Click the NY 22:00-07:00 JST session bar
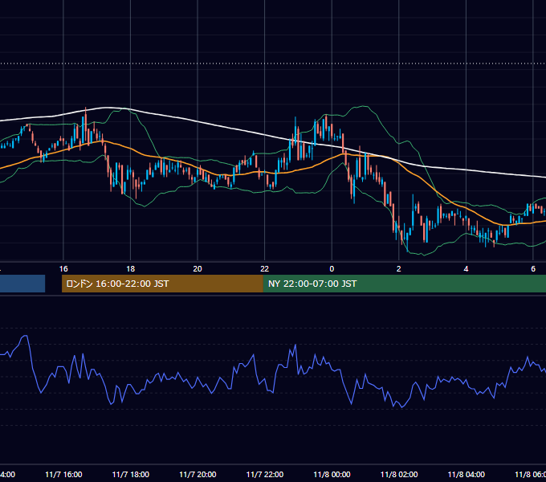This screenshot has height=482, width=546. 404,284
